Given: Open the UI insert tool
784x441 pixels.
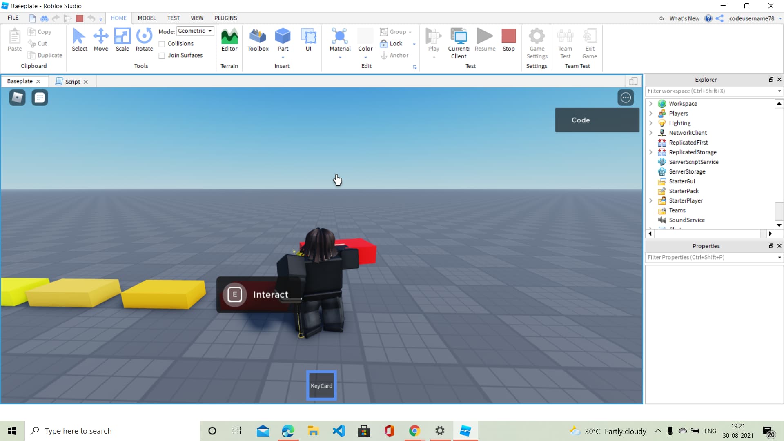Looking at the screenshot, I should (308, 40).
